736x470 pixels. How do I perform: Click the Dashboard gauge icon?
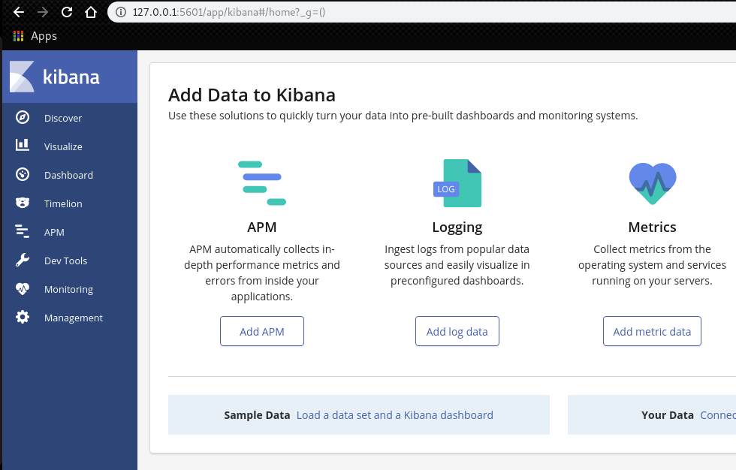(x=23, y=175)
